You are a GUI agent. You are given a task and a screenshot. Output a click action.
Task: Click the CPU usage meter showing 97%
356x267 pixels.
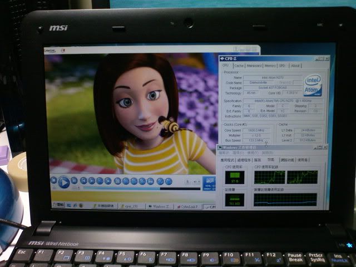click(x=235, y=177)
